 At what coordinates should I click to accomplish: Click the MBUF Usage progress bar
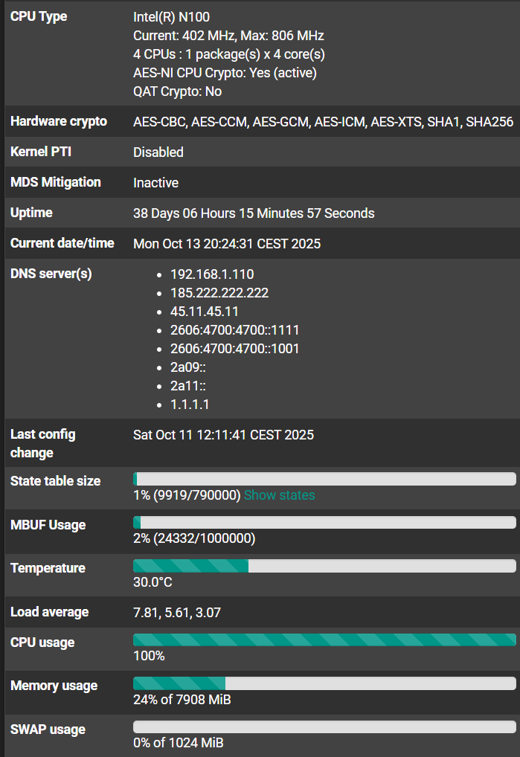(x=324, y=523)
